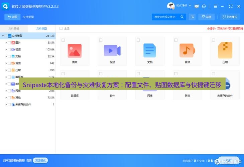Open the ID:17807 account dropdown
Image resolution: width=244 pixels, height=167 pixels.
tap(184, 5)
